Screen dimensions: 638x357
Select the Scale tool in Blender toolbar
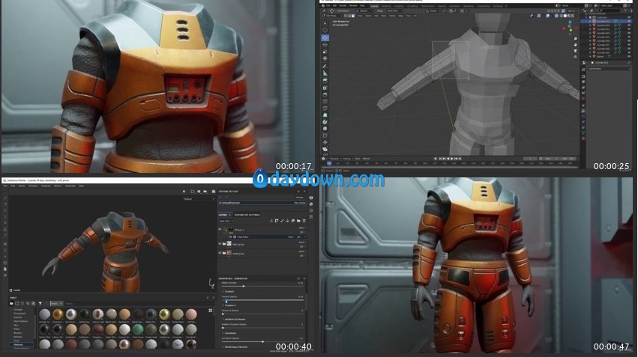pos(325,52)
